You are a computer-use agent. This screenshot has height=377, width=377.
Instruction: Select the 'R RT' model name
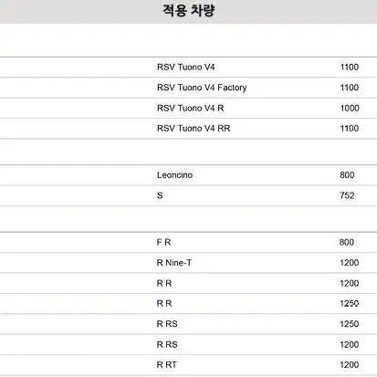[166, 364]
